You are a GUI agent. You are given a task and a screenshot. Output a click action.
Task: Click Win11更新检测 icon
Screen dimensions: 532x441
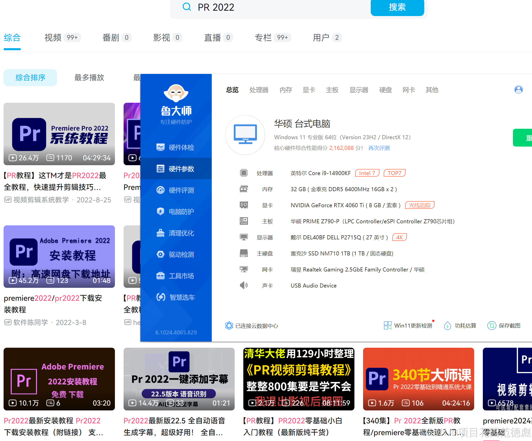click(x=388, y=326)
